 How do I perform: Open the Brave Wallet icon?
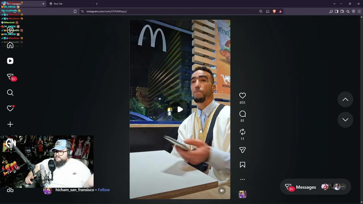pyautogui.click(x=342, y=11)
